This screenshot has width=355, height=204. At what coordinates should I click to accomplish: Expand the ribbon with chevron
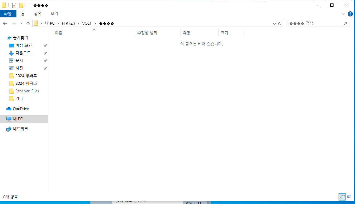[x=343, y=14]
